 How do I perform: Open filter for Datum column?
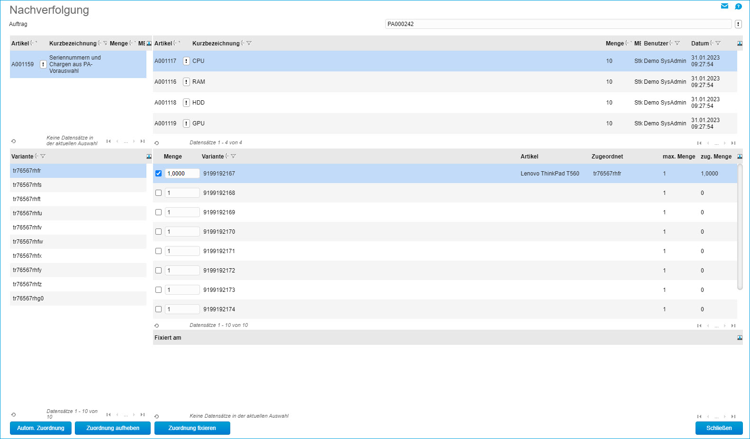718,44
